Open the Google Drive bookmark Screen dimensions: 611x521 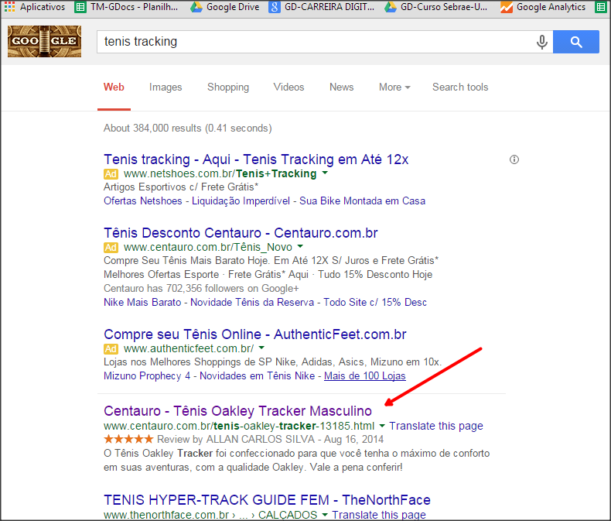tap(225, 7)
